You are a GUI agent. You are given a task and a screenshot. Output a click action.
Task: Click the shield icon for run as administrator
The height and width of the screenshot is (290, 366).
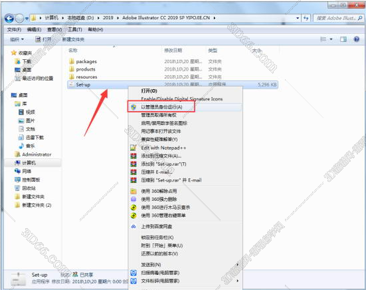click(134, 107)
